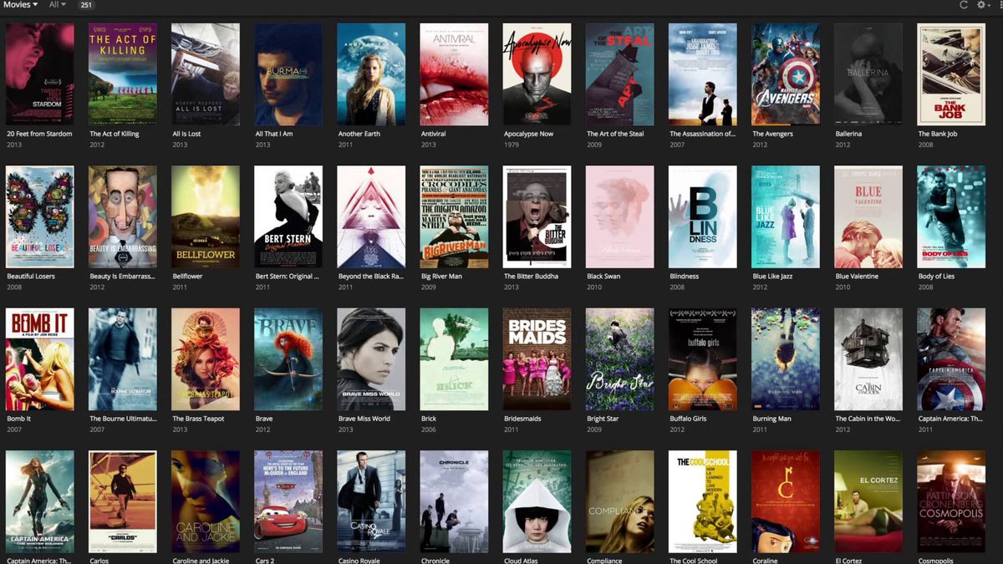Expand the settings gear dropdown arrow
Screen dimensions: 1003x564
pyautogui.click(x=989, y=5)
